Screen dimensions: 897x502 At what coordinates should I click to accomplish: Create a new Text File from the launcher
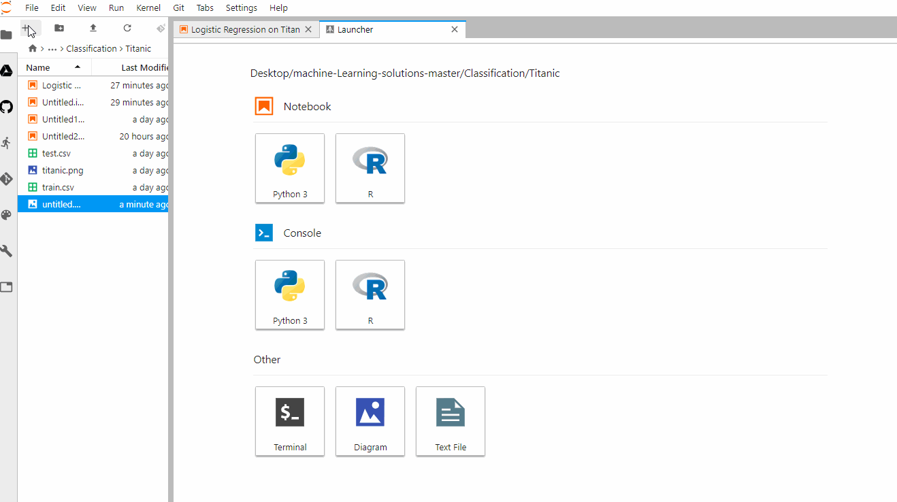coord(451,421)
